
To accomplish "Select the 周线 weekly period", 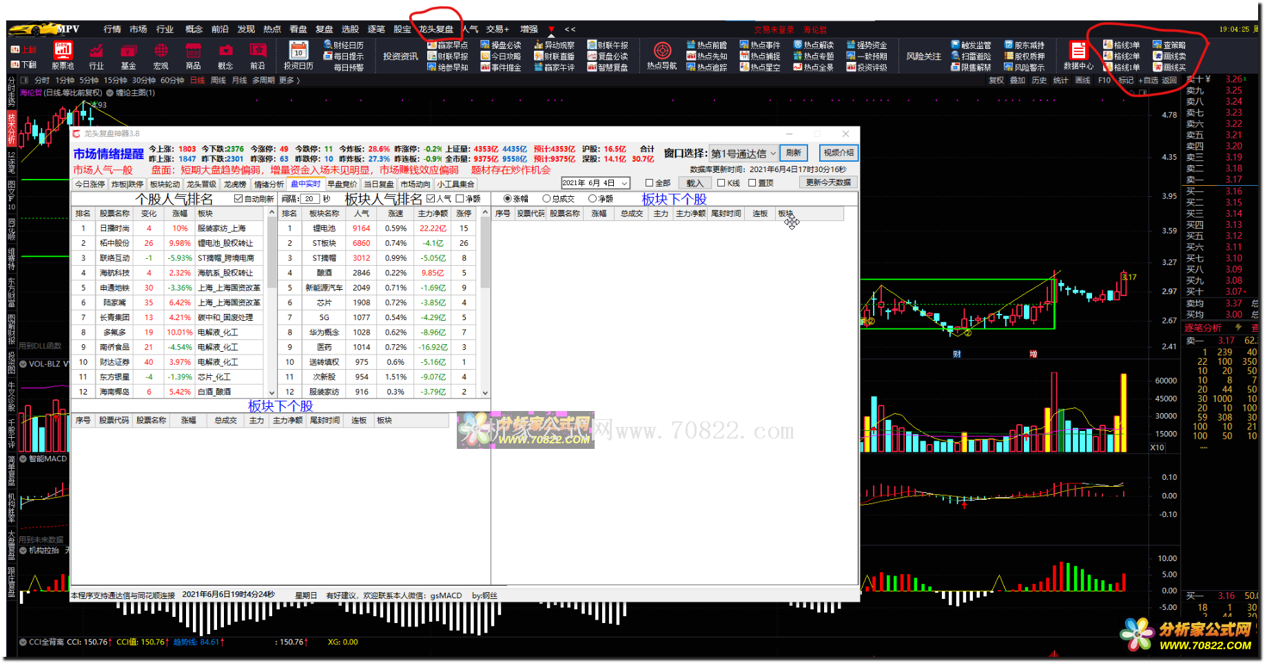I will click(x=218, y=81).
